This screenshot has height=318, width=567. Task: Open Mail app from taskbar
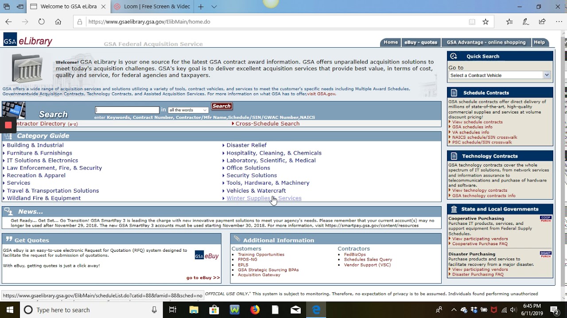[295, 310]
